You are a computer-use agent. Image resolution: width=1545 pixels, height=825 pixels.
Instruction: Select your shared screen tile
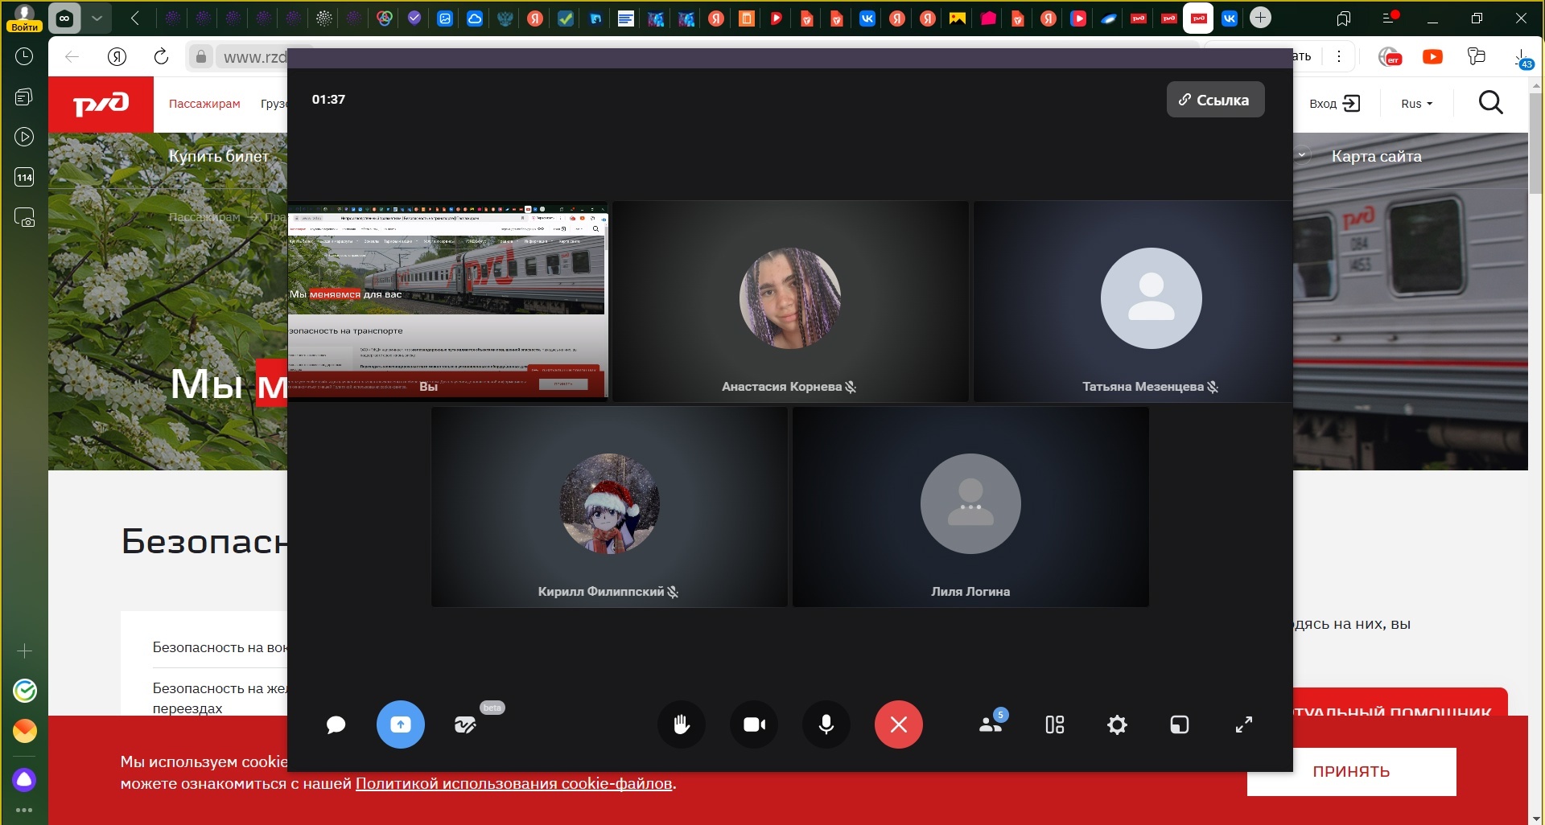(x=447, y=301)
